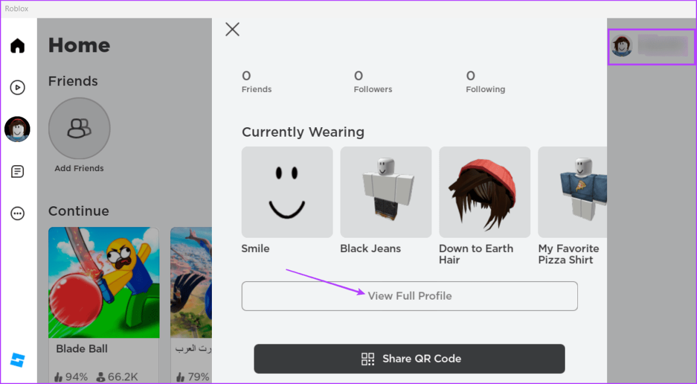Image resolution: width=697 pixels, height=384 pixels.
Task: Click the Share QR Code button
Action: click(x=409, y=358)
